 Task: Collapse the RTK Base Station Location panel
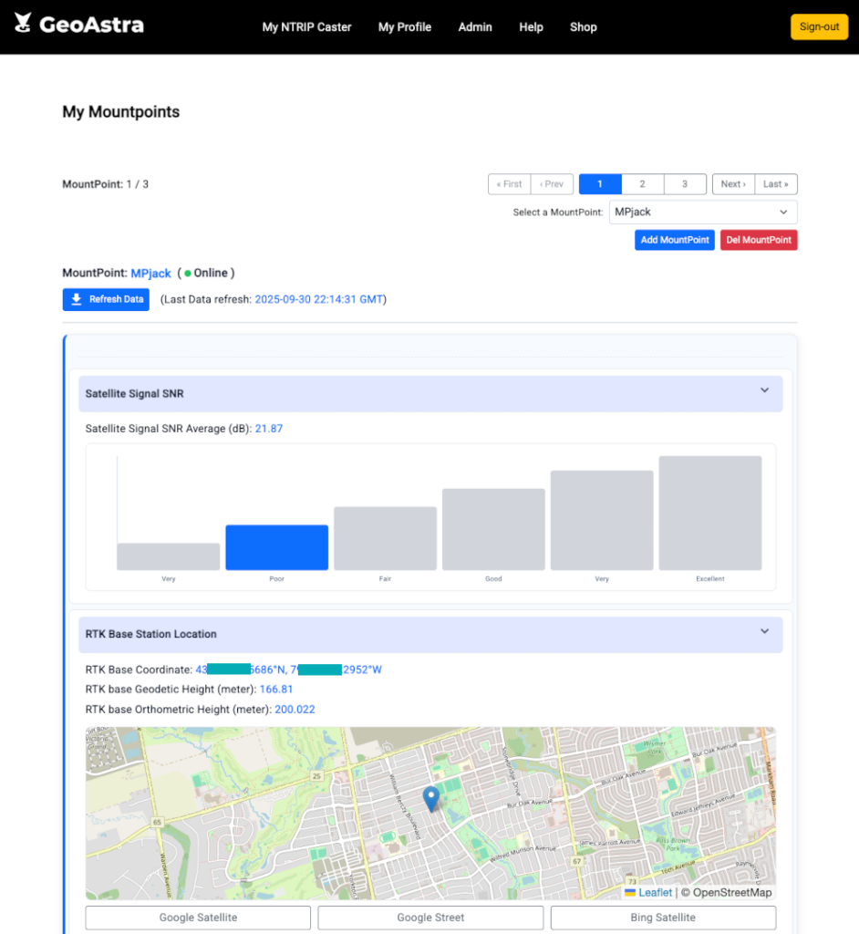[764, 631]
